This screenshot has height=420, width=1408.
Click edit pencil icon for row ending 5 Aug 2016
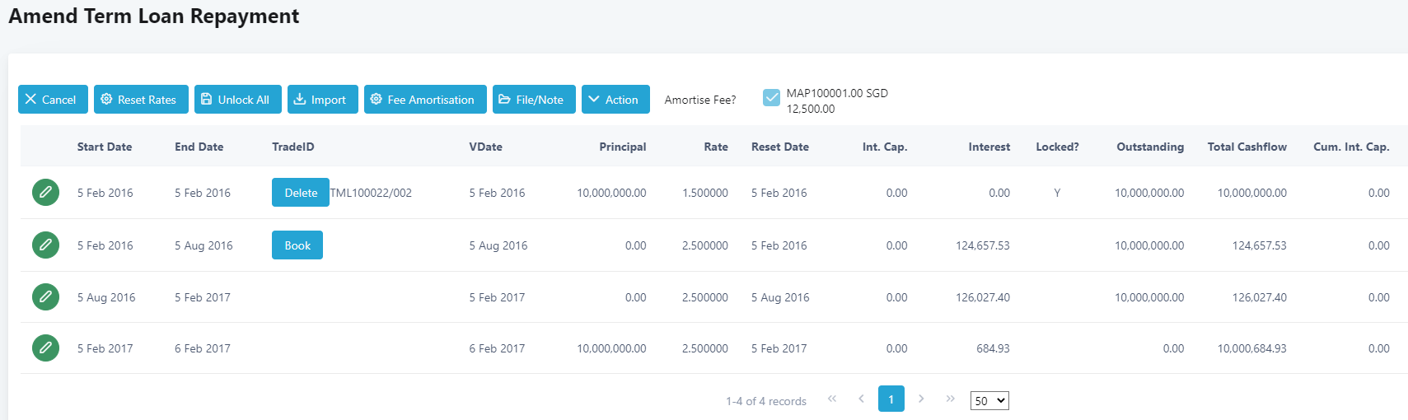coord(45,245)
